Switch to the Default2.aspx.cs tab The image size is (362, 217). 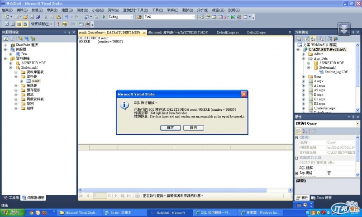pos(228,33)
